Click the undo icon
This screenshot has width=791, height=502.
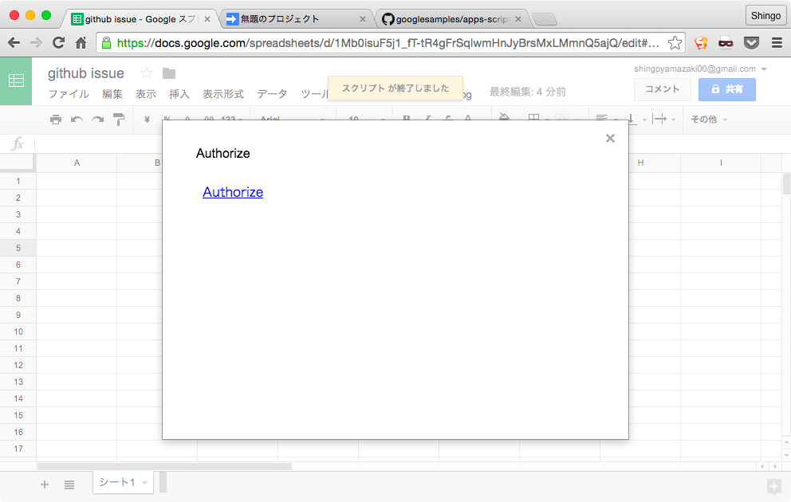pyautogui.click(x=76, y=119)
